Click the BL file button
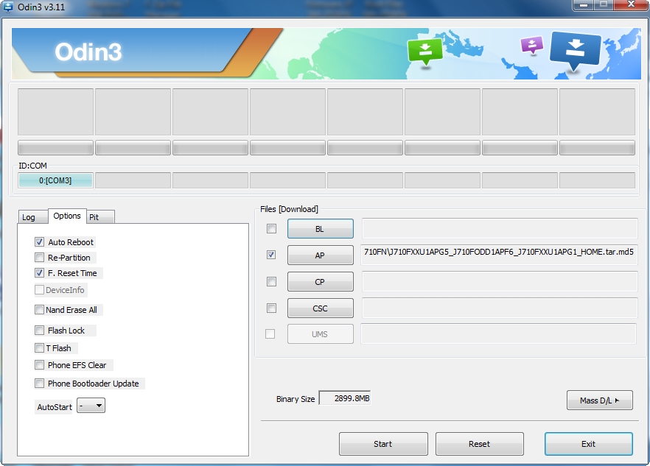 click(321, 229)
